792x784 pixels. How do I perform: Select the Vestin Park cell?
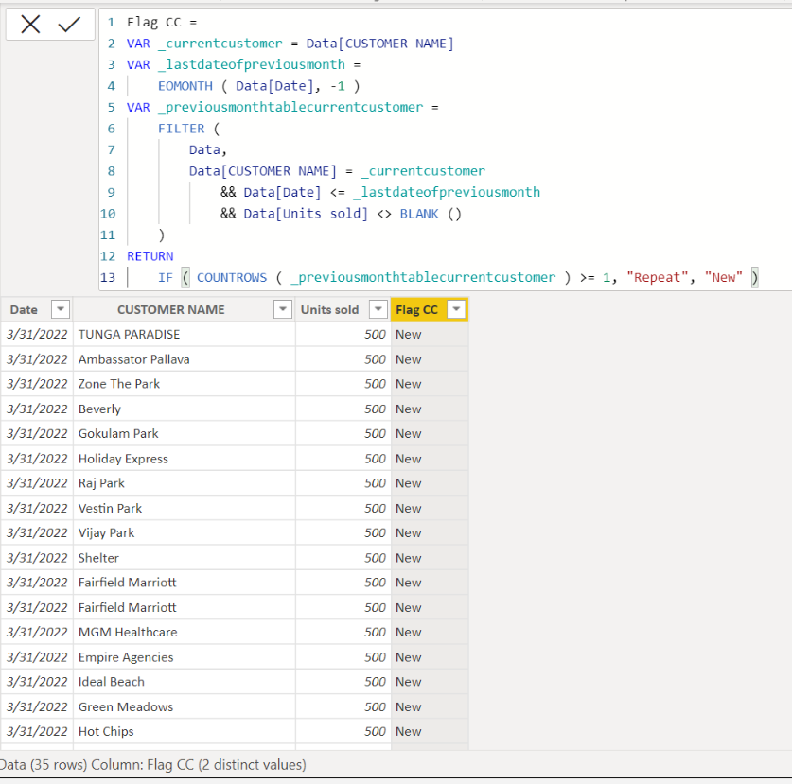(x=185, y=508)
